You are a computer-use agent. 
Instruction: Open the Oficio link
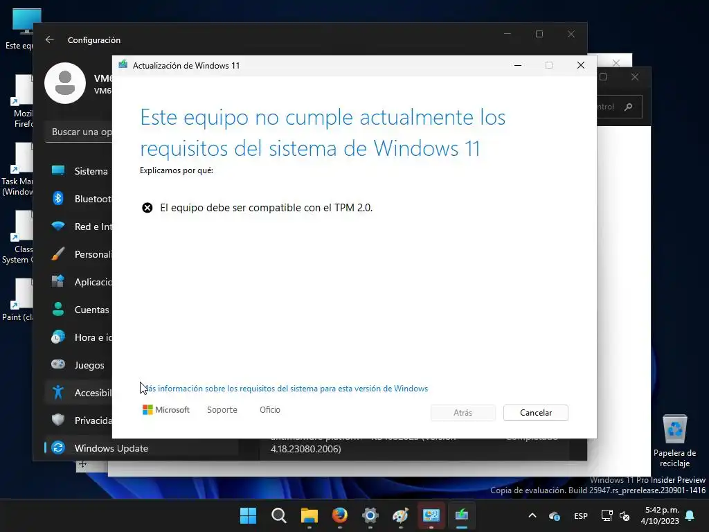point(270,410)
